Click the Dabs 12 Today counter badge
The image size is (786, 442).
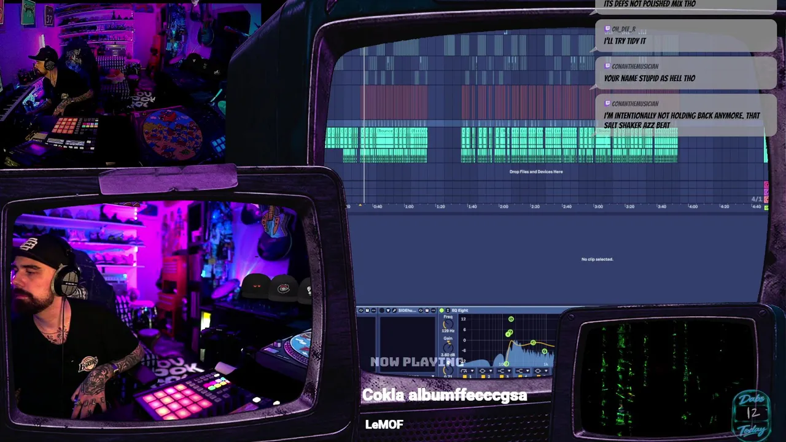(x=752, y=413)
